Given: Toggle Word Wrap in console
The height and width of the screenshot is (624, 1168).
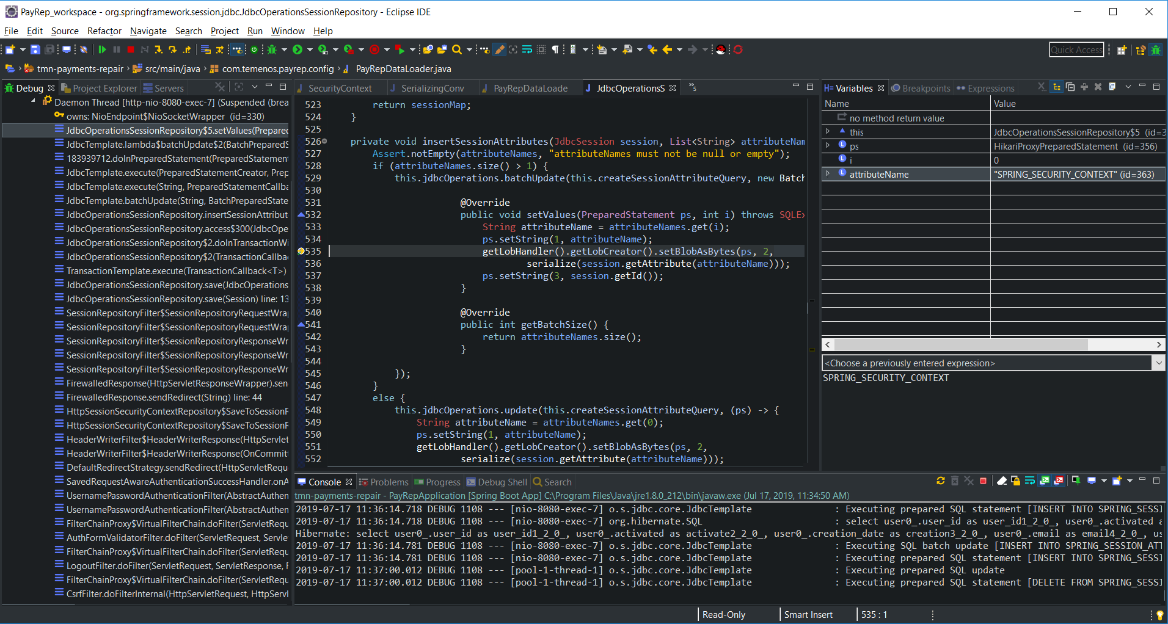Looking at the screenshot, I should click(x=1030, y=481).
